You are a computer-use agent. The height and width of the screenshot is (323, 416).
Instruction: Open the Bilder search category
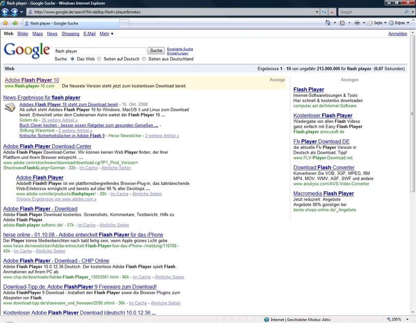23,34
